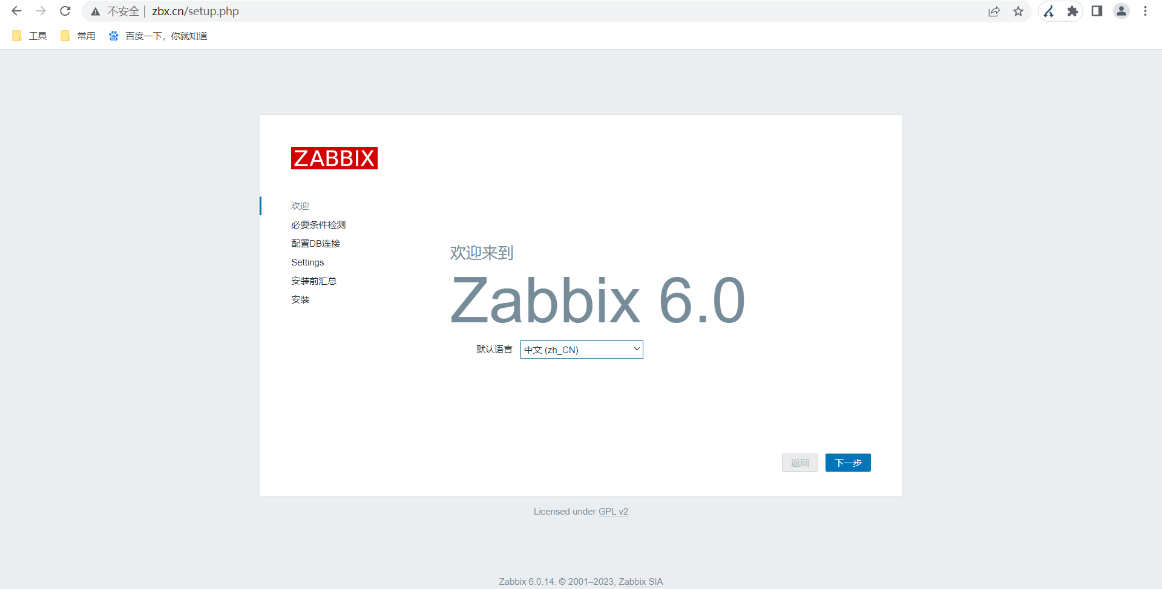Open the user profile avatar
Screen dimensions: 1162x589
(1121, 11)
